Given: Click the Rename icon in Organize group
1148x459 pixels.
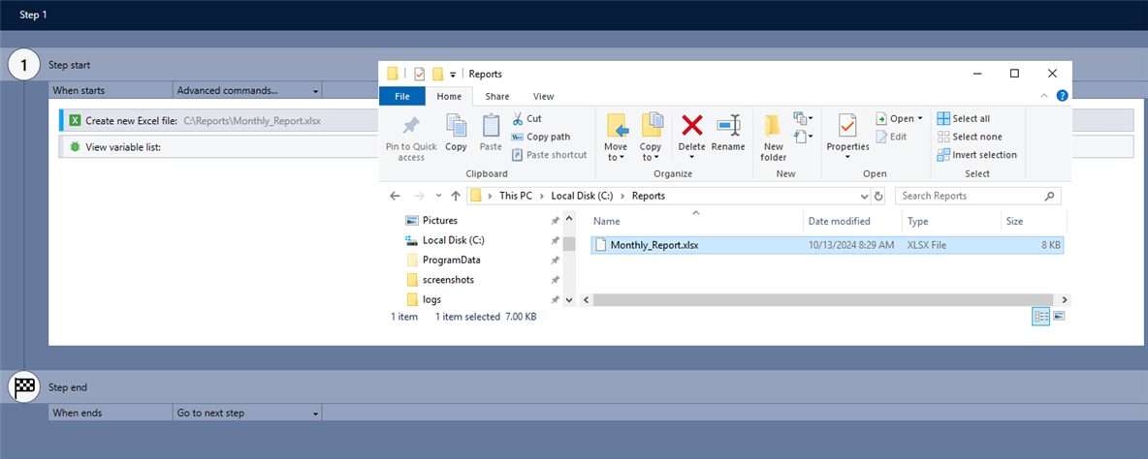Looking at the screenshot, I should [x=727, y=126].
